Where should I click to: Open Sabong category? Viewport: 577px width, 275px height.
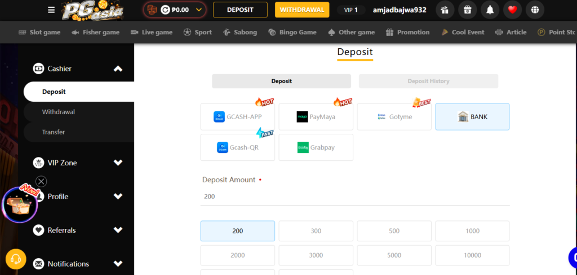click(x=240, y=32)
